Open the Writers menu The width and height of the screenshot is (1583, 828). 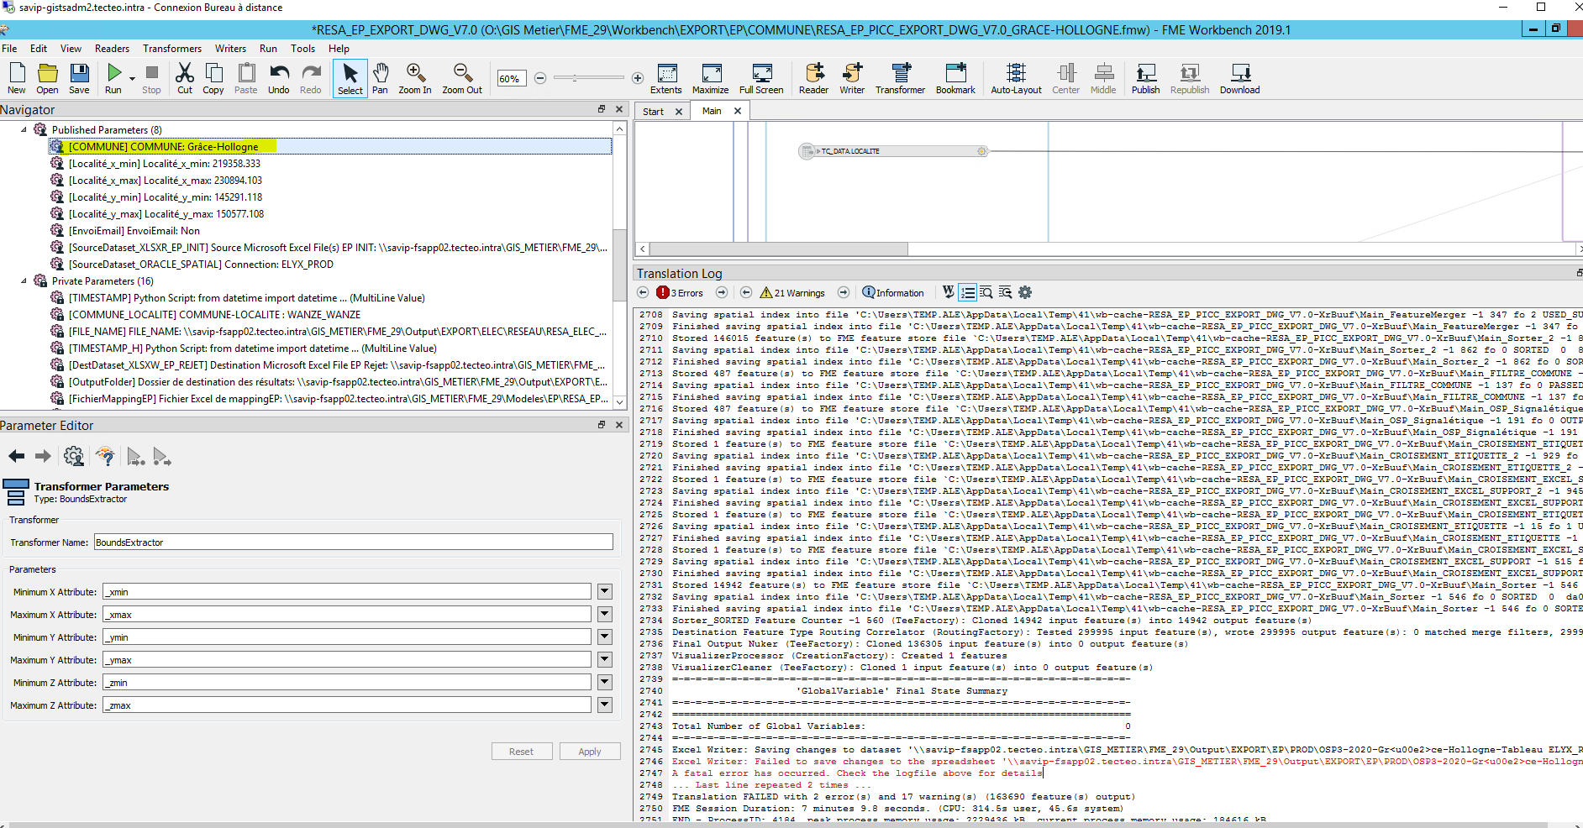pyautogui.click(x=230, y=49)
